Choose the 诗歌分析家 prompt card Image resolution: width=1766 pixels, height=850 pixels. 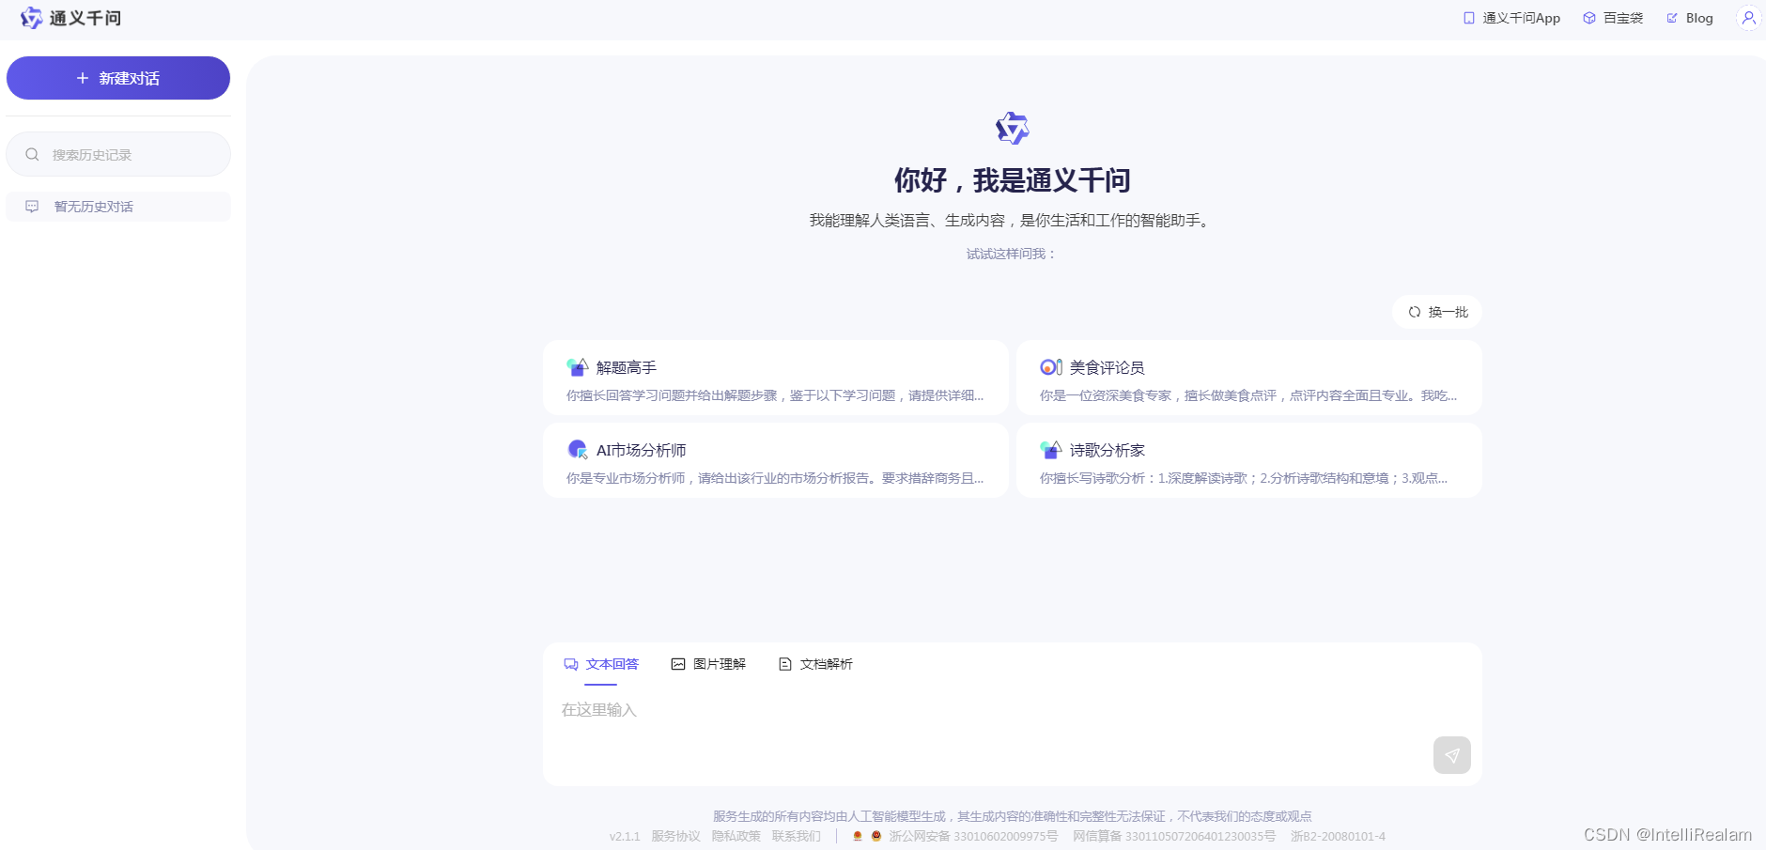[1249, 460]
